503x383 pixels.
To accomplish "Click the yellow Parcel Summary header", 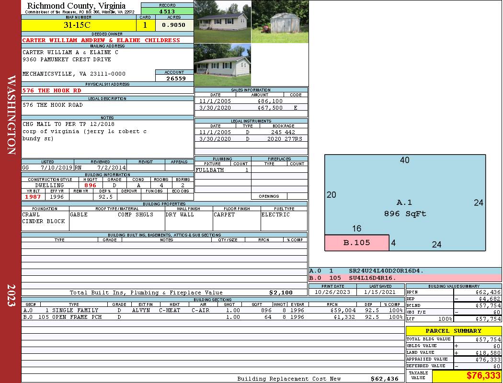I will coord(453,331).
